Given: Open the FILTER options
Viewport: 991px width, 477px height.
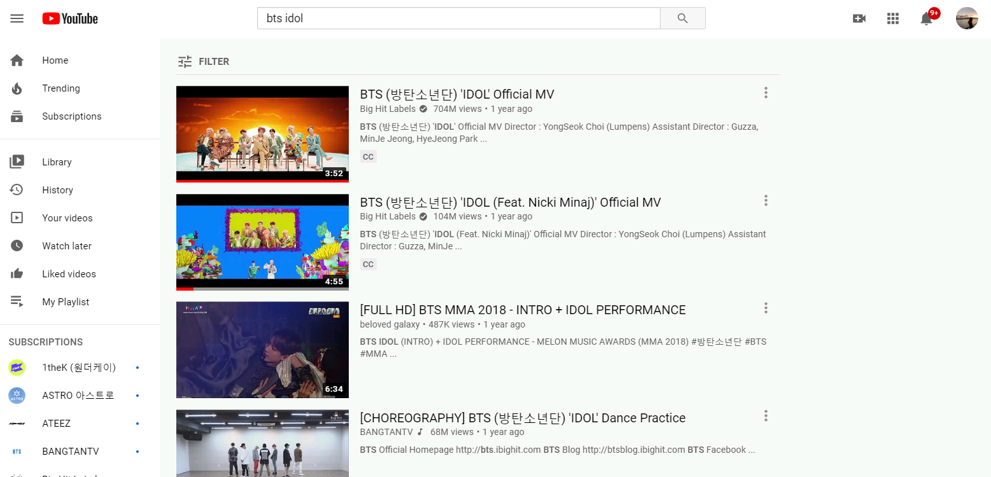Looking at the screenshot, I should pyautogui.click(x=203, y=62).
